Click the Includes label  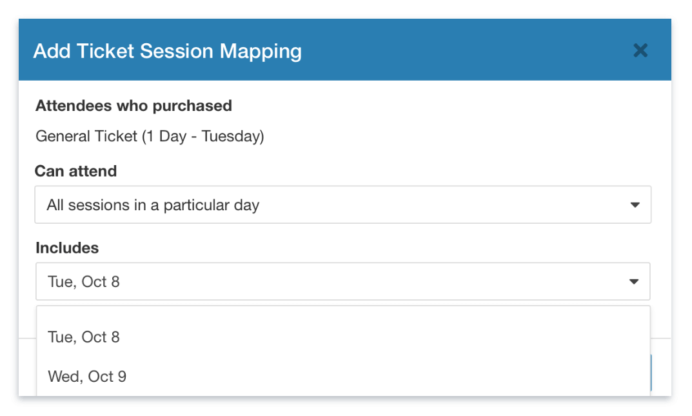[x=67, y=248]
